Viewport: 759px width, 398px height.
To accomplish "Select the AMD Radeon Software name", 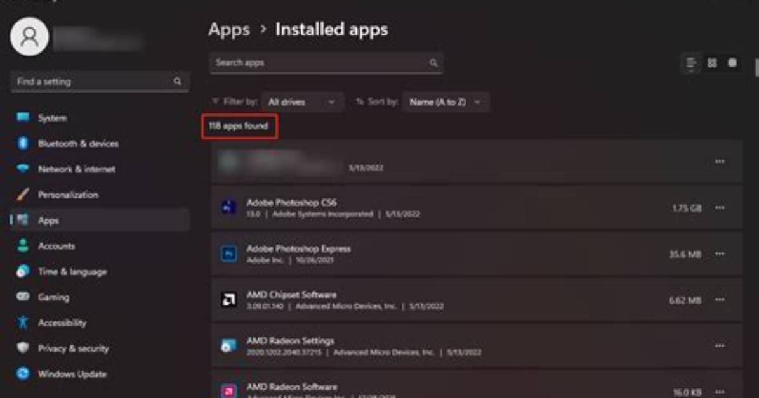I will click(x=292, y=387).
